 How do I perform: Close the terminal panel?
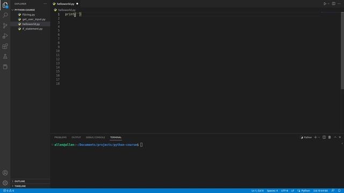340,137
